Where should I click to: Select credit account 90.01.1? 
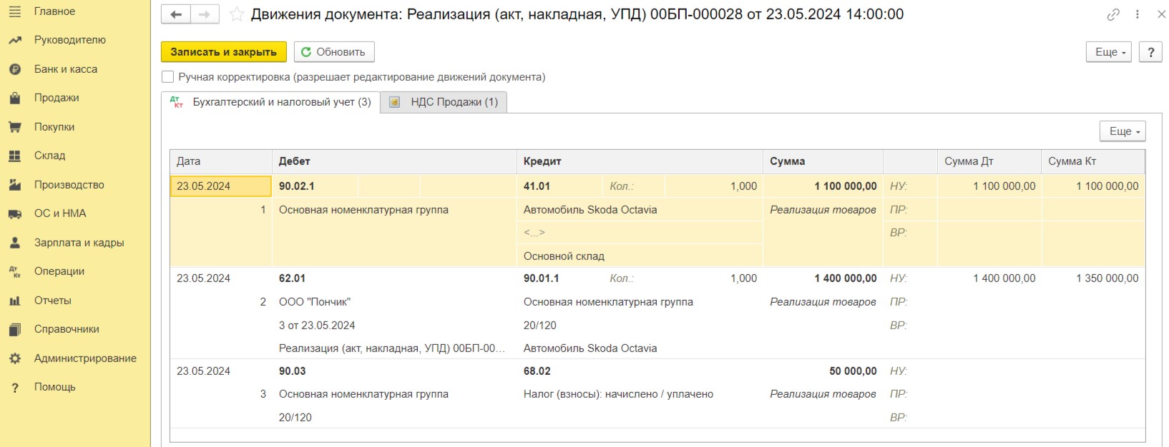click(542, 278)
